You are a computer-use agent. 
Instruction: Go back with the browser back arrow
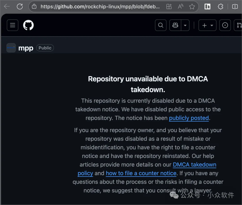[7, 7]
